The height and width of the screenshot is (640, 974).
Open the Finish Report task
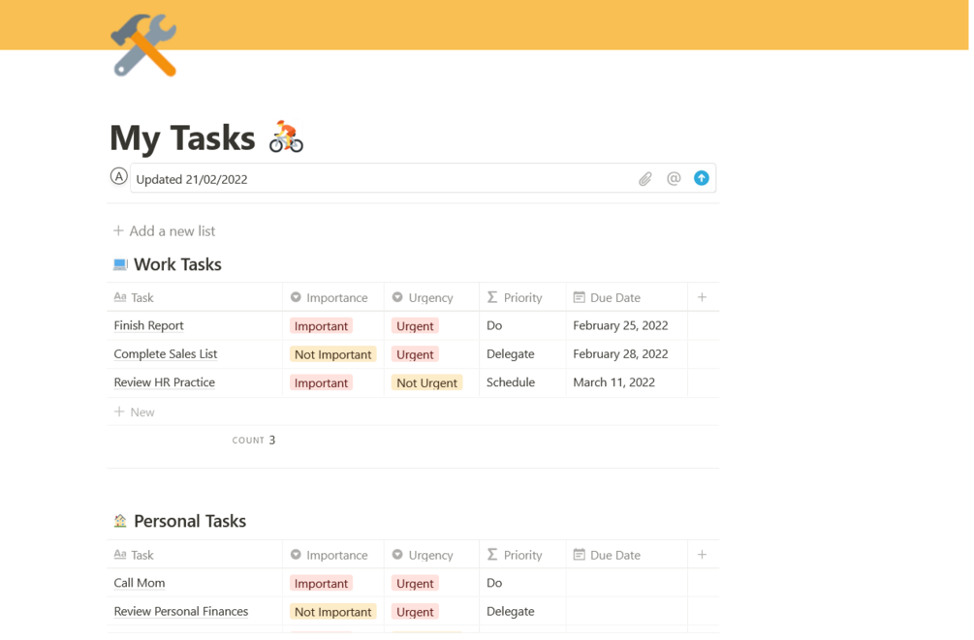[x=149, y=325]
